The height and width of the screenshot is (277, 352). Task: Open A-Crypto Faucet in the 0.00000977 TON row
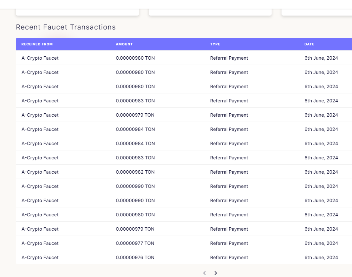pyautogui.click(x=40, y=243)
